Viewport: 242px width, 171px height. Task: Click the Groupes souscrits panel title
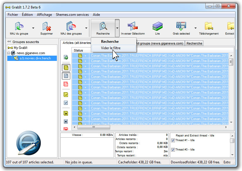pyautogui.click(x=25, y=42)
